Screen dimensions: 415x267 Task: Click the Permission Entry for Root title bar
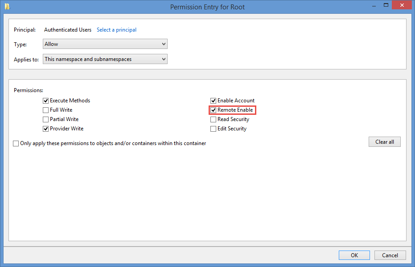point(207,7)
